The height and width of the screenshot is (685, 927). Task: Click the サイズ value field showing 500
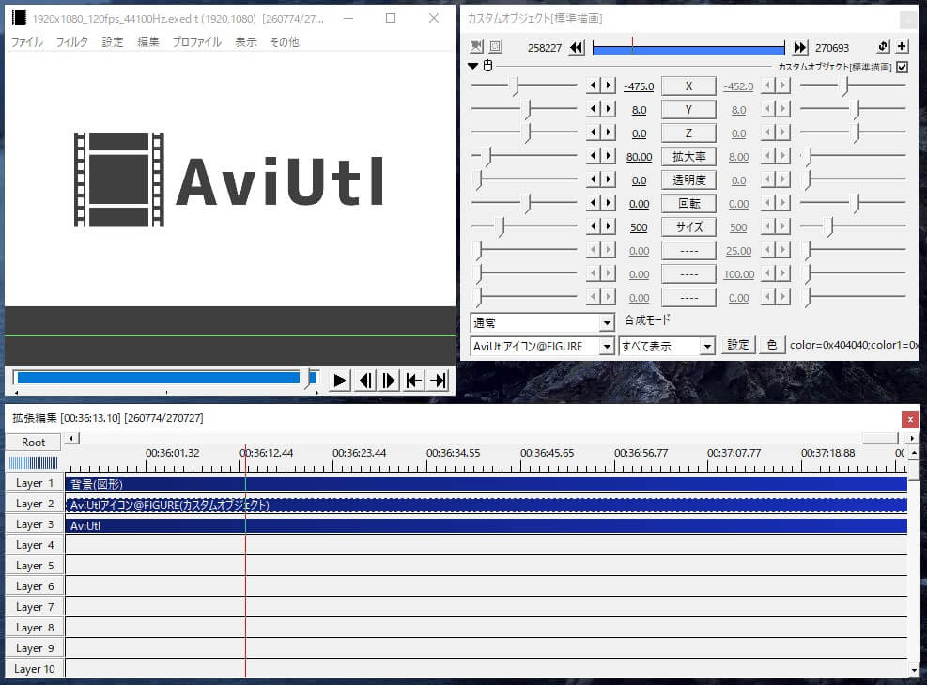point(639,227)
